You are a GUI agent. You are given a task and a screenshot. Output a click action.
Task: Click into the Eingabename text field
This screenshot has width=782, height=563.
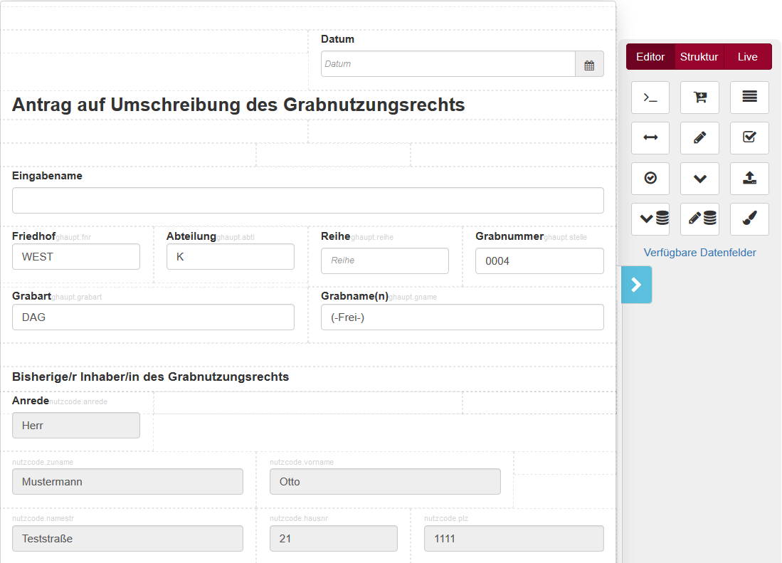[307, 201]
